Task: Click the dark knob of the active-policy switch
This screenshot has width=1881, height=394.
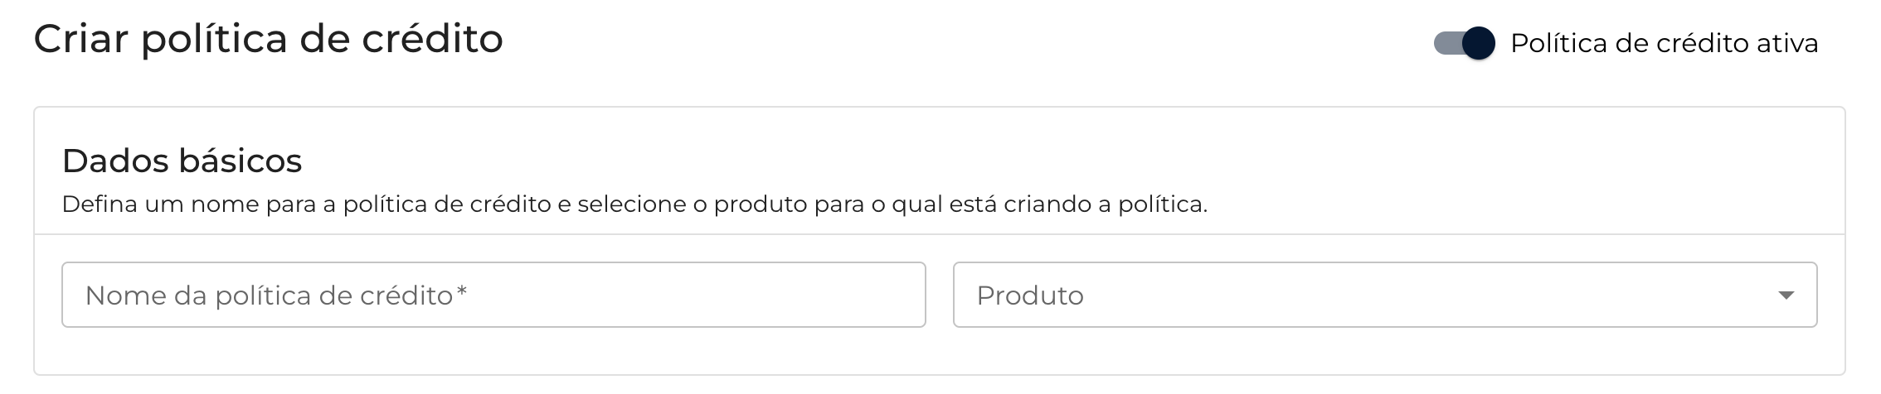Action: tap(1478, 43)
